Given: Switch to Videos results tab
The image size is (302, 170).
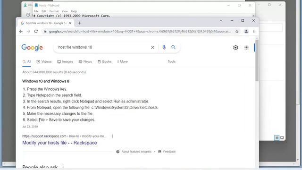Looking at the screenshot, I should click(44, 62).
